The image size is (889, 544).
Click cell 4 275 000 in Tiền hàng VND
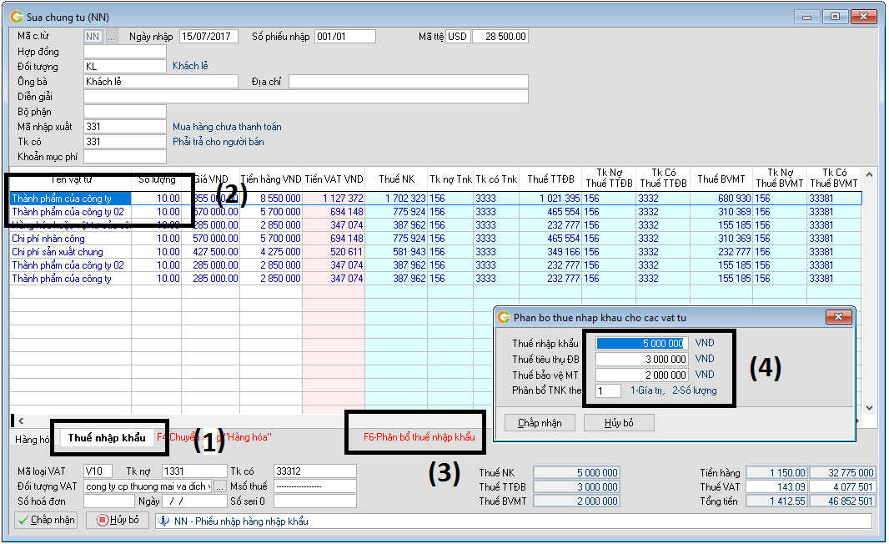coord(271,252)
